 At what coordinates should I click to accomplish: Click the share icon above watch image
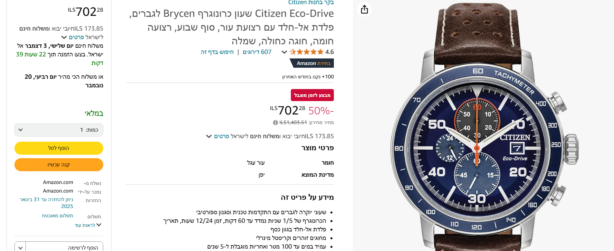coord(364,9)
